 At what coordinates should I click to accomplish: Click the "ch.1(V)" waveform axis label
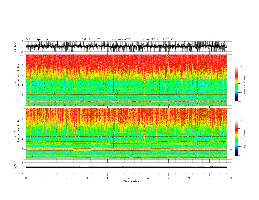pos(16,46)
